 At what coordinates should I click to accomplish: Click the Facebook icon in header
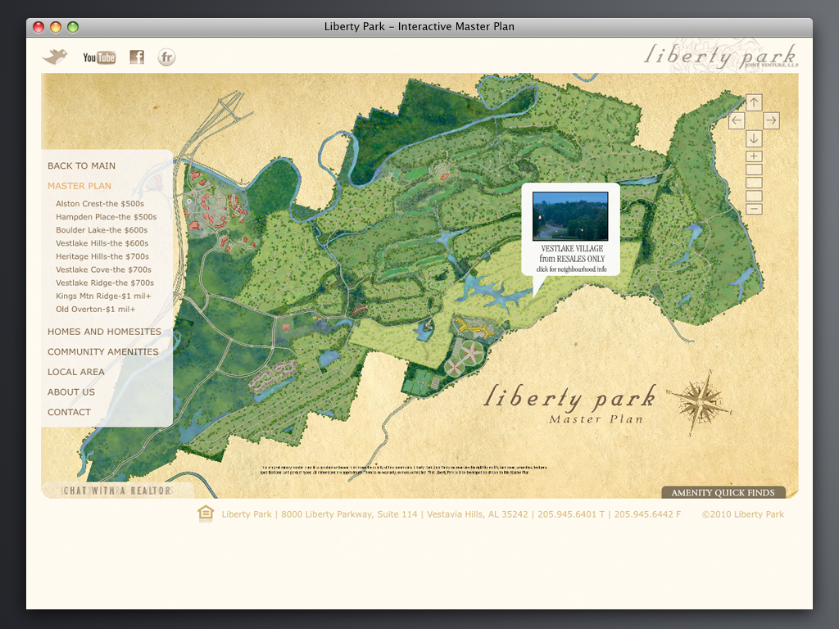[x=137, y=57]
